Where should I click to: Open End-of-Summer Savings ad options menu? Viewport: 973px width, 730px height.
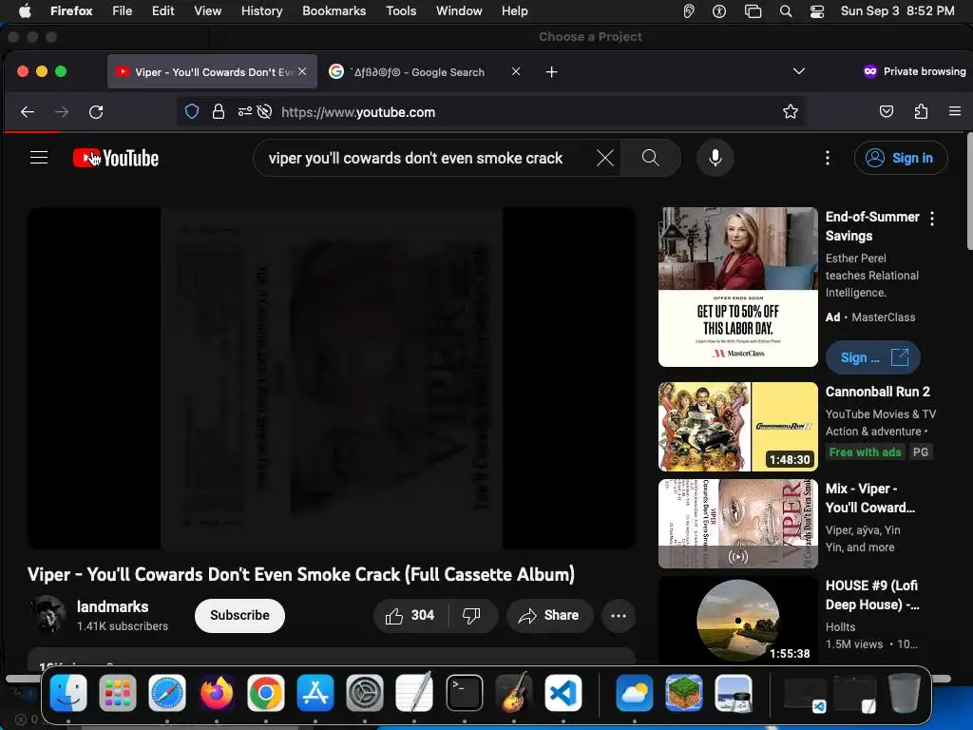[x=932, y=218]
